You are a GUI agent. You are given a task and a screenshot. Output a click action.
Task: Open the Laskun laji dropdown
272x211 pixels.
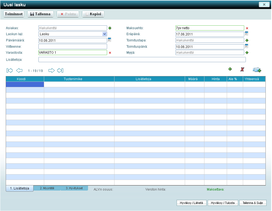click(104, 34)
